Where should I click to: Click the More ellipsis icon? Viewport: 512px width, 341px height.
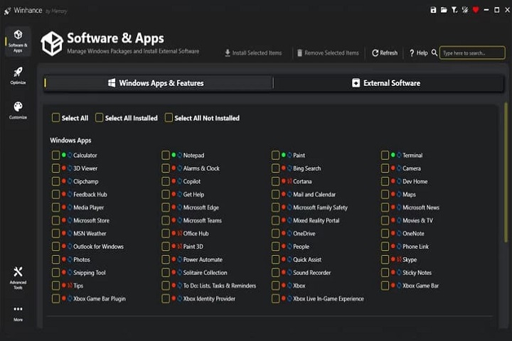(x=18, y=312)
